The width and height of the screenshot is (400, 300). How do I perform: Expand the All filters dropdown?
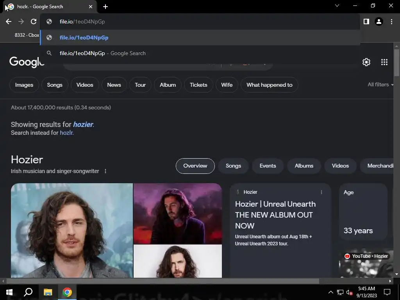380,84
